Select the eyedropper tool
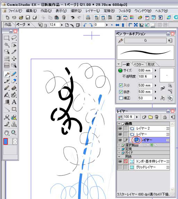The height and width of the screenshot is (199, 178). pyautogui.click(x=14, y=52)
